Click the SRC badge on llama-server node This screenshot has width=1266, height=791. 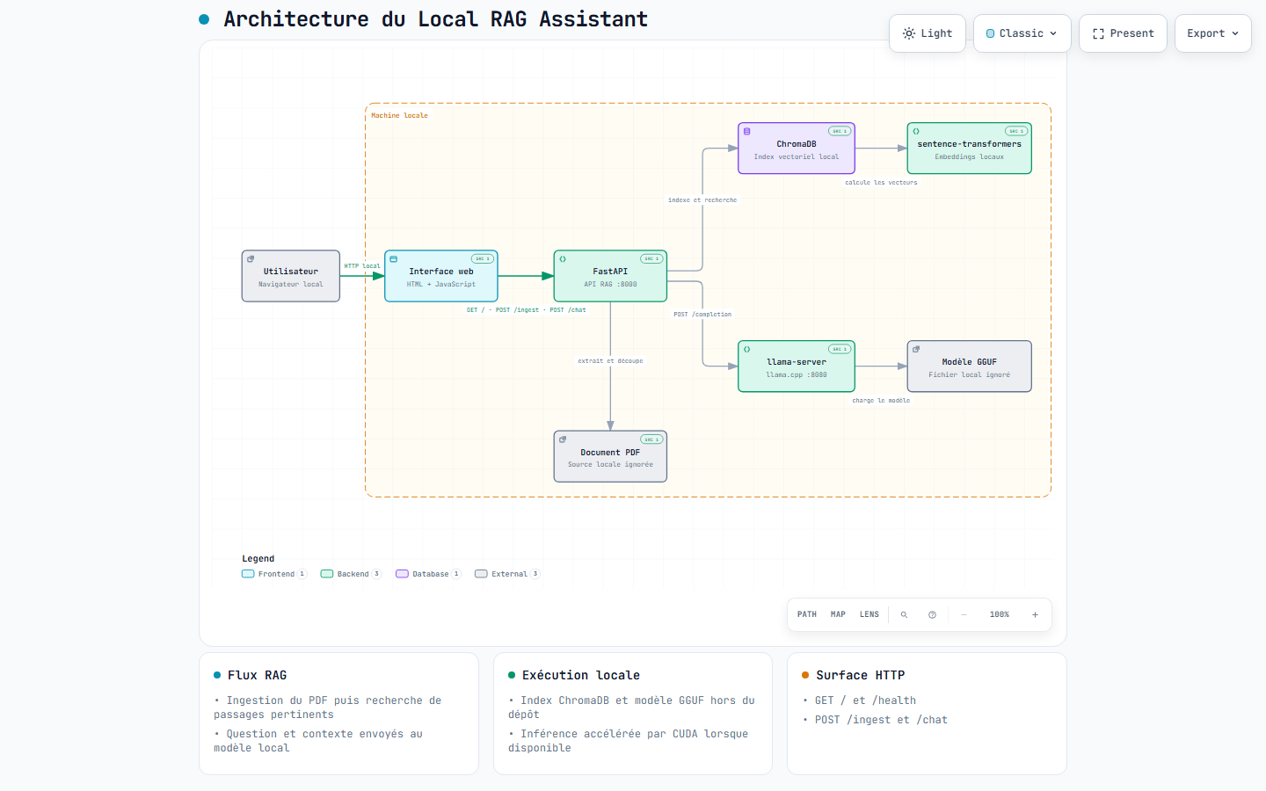point(840,349)
